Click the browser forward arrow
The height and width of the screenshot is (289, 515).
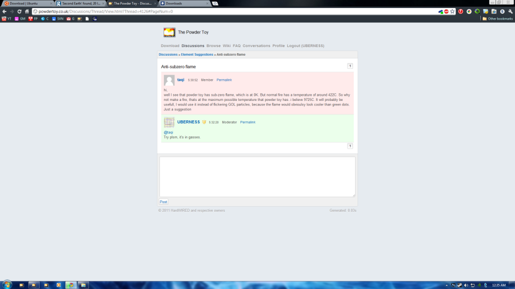(12, 12)
